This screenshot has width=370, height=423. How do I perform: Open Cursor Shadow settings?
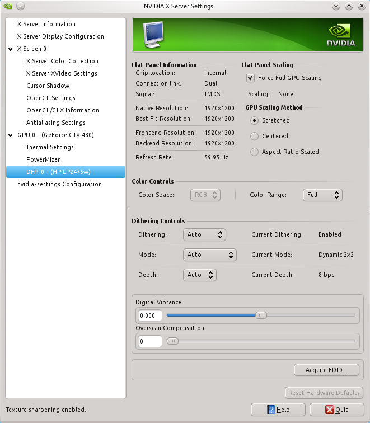(x=48, y=86)
